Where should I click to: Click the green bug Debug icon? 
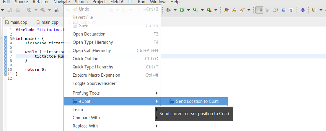(x=168, y=10)
